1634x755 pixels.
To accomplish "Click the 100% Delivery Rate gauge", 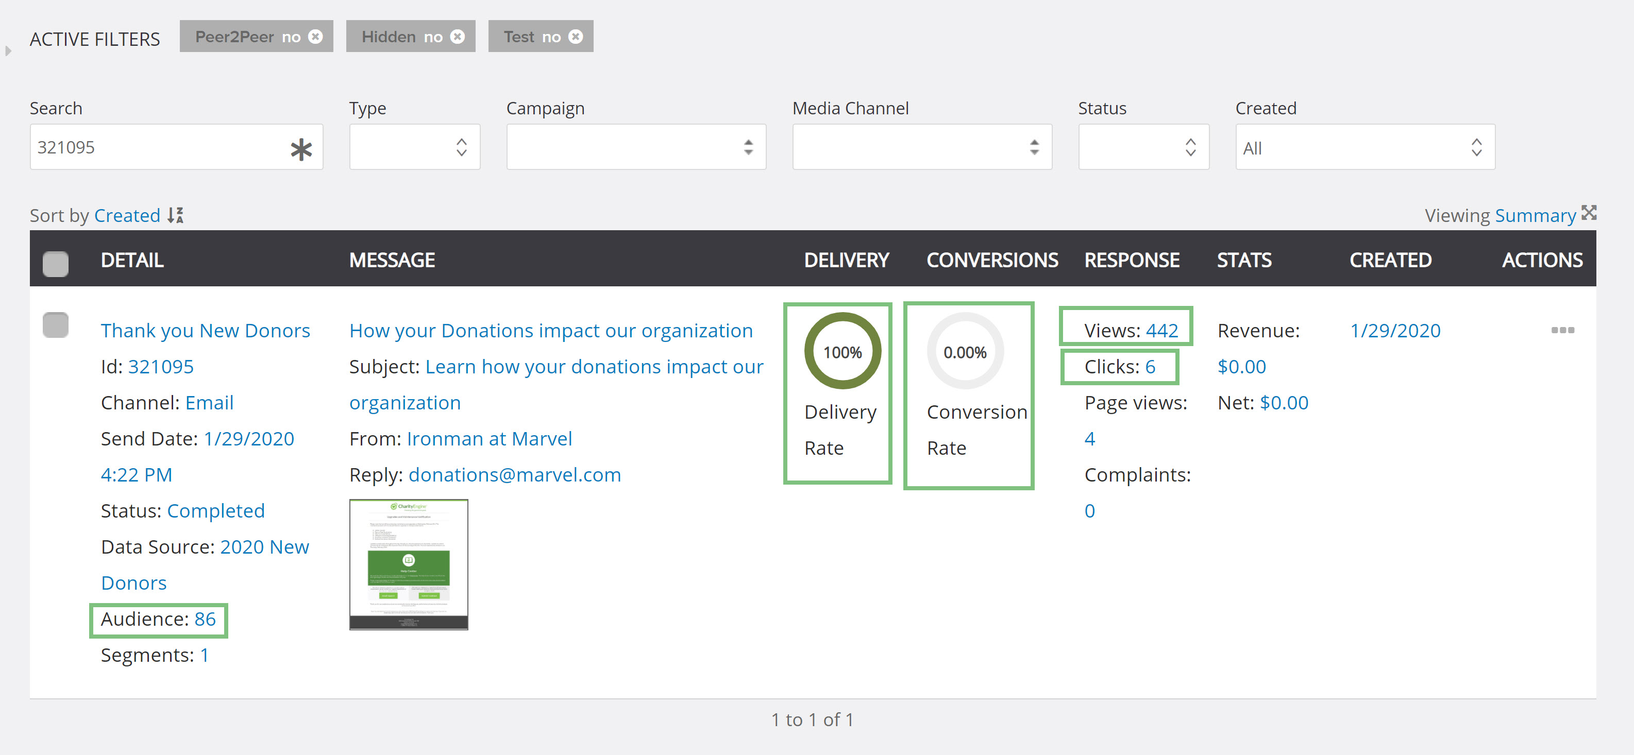I will coord(843,351).
